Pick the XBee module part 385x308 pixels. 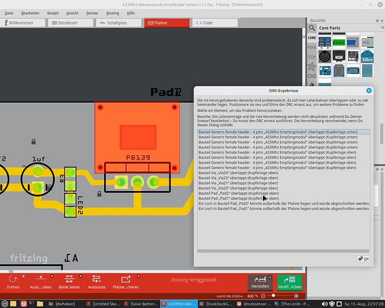coord(367,57)
